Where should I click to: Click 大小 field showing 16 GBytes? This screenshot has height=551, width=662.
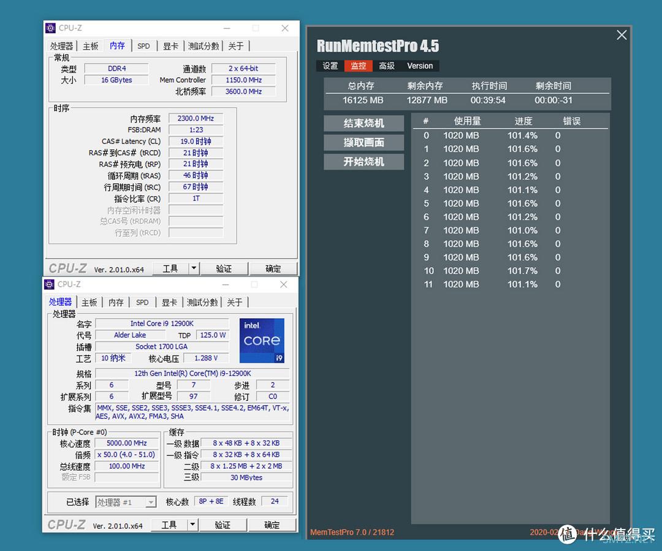point(116,80)
